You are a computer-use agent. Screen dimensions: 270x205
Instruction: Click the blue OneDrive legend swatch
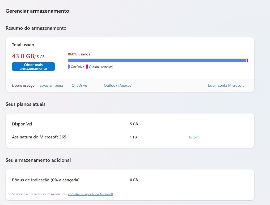69,67
